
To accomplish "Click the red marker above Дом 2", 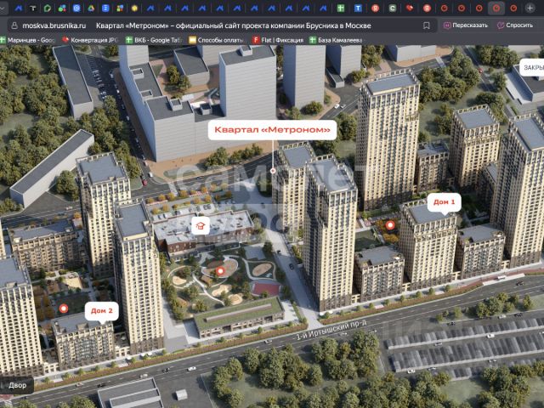I will tap(64, 308).
